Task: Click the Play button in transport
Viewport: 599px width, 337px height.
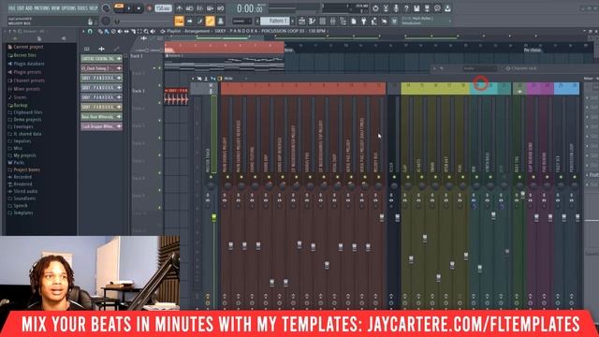Action: (129, 8)
